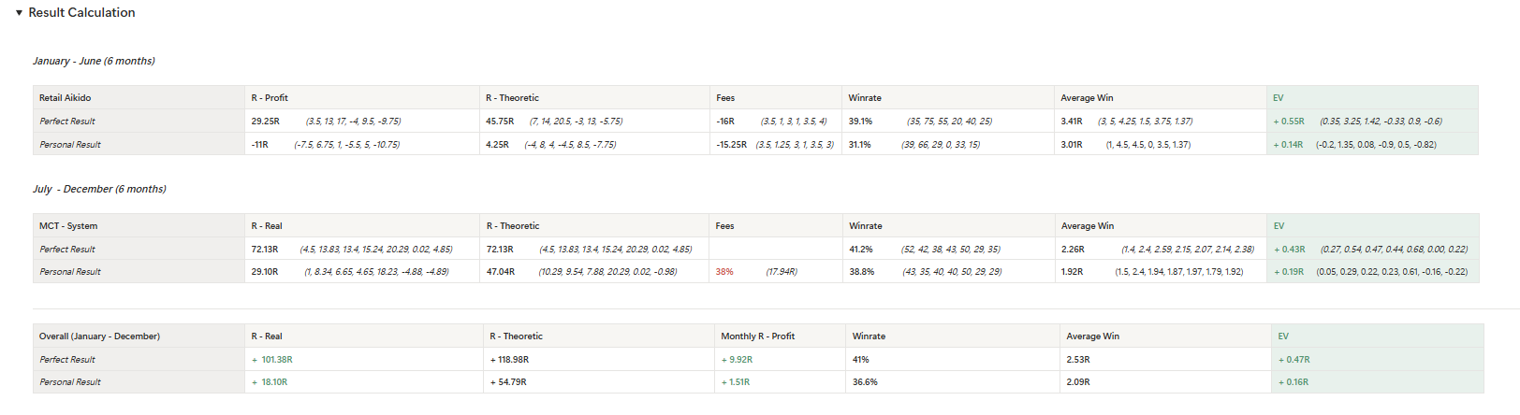Viewport: 1520px width, 415px height.
Task: Click the +1.51R monthly profit cell
Action: point(781,381)
